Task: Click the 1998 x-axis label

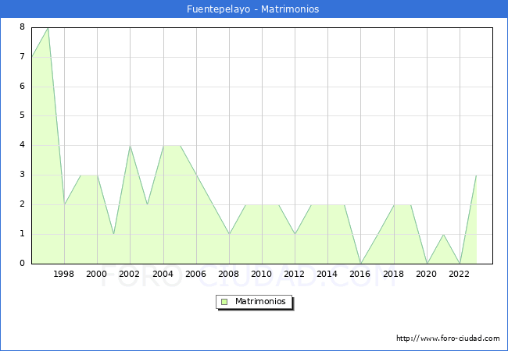Action: click(63, 274)
